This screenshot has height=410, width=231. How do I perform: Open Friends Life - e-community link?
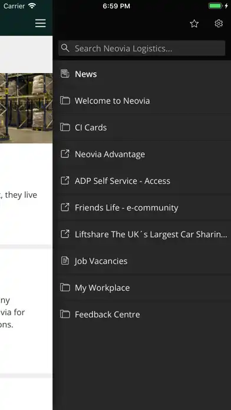(x=144, y=207)
